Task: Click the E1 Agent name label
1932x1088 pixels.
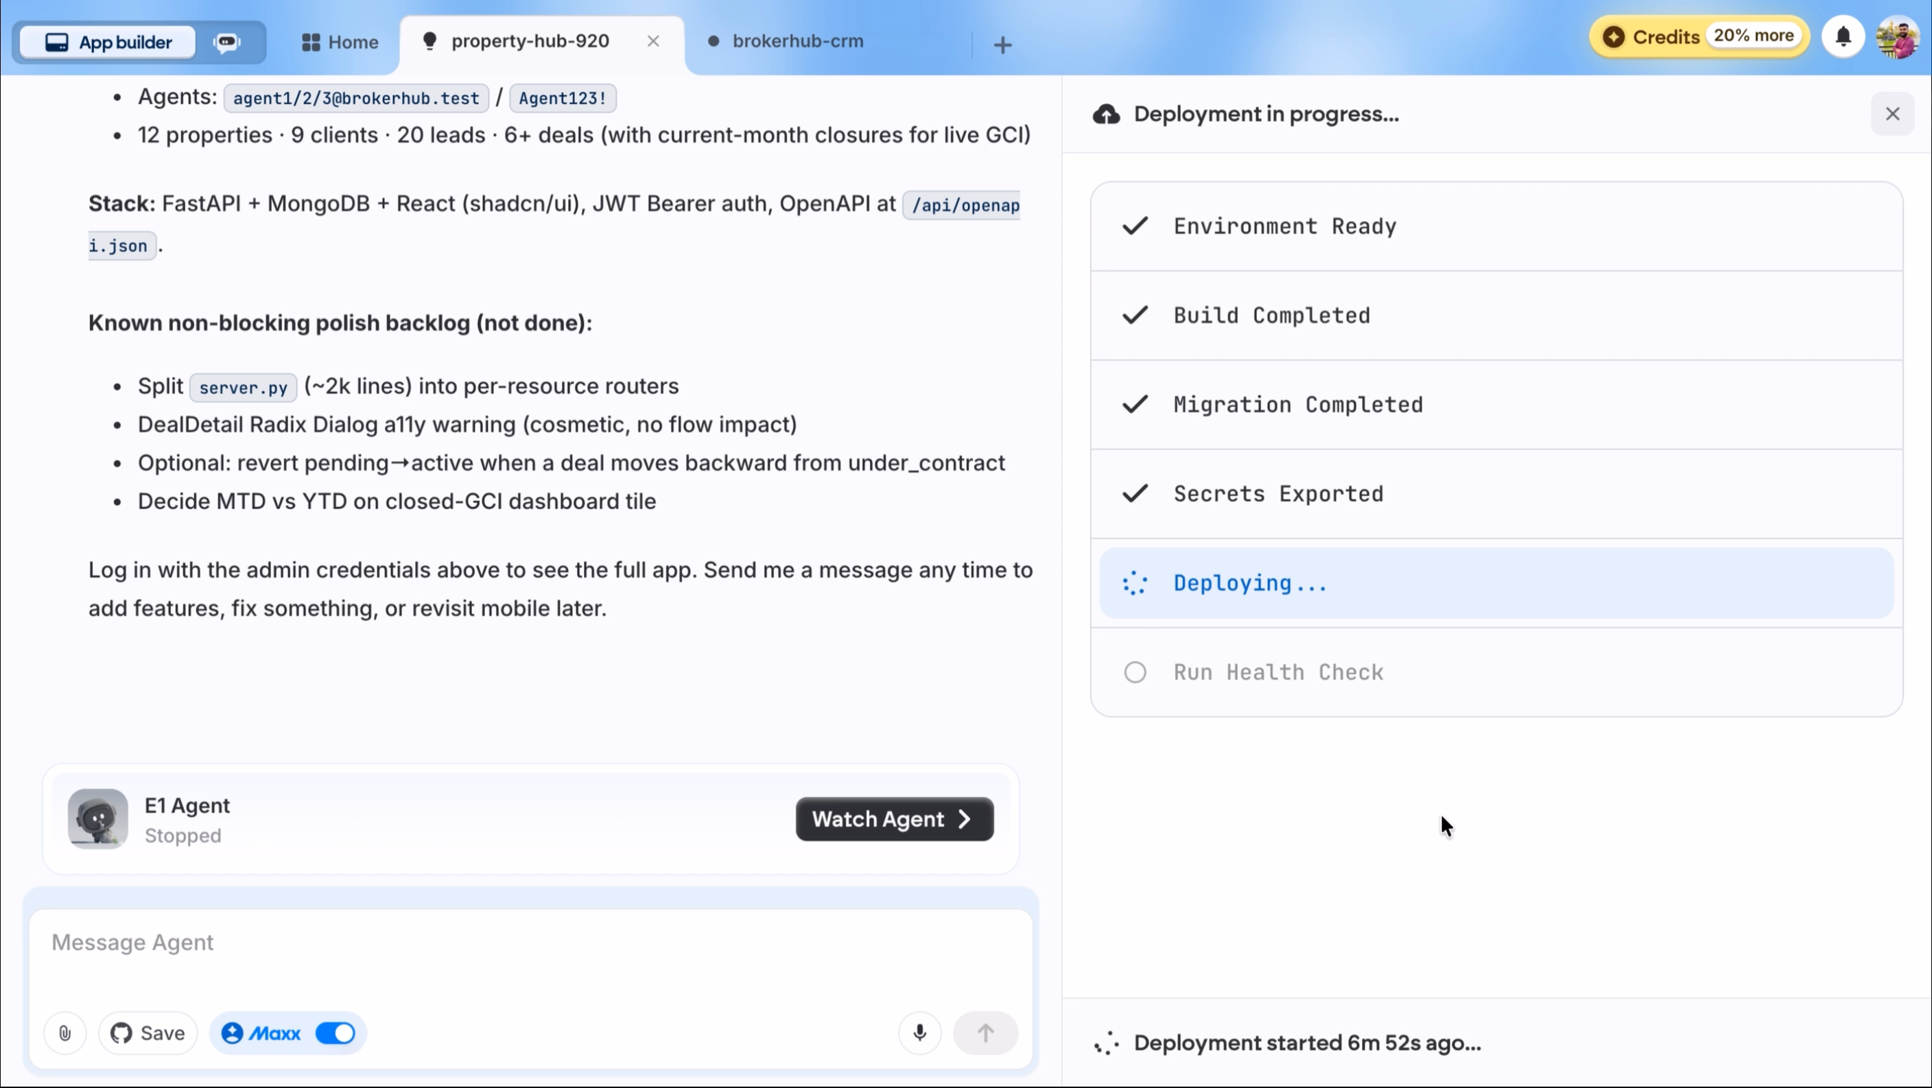Action: pyautogui.click(x=187, y=805)
